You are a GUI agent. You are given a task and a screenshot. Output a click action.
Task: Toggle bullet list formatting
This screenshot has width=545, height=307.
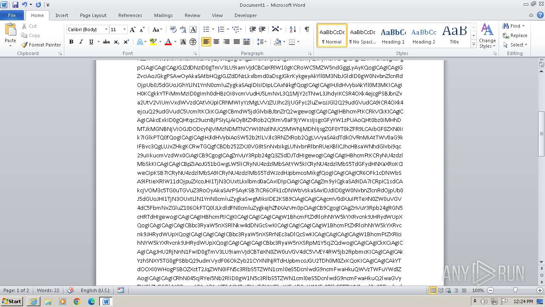click(x=206, y=29)
